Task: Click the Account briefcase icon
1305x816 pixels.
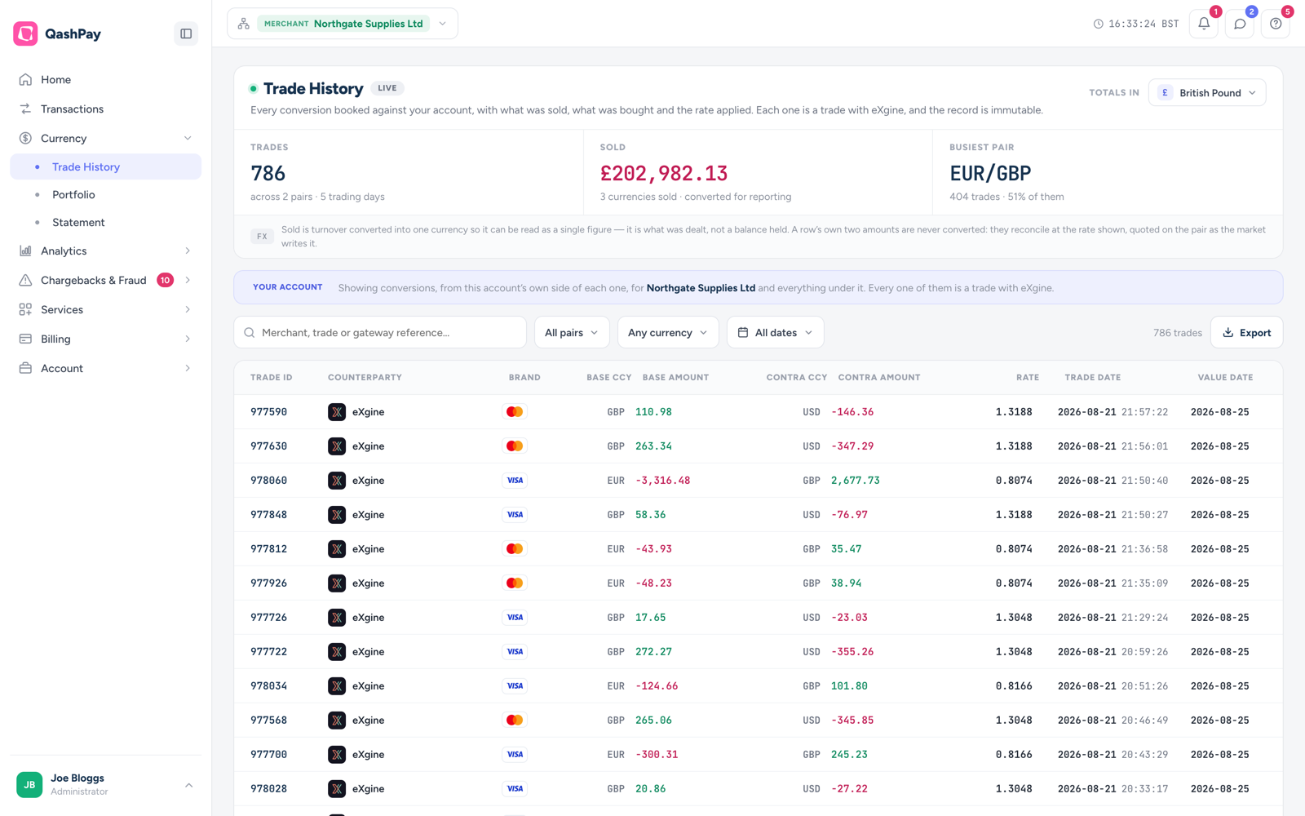Action: tap(25, 368)
